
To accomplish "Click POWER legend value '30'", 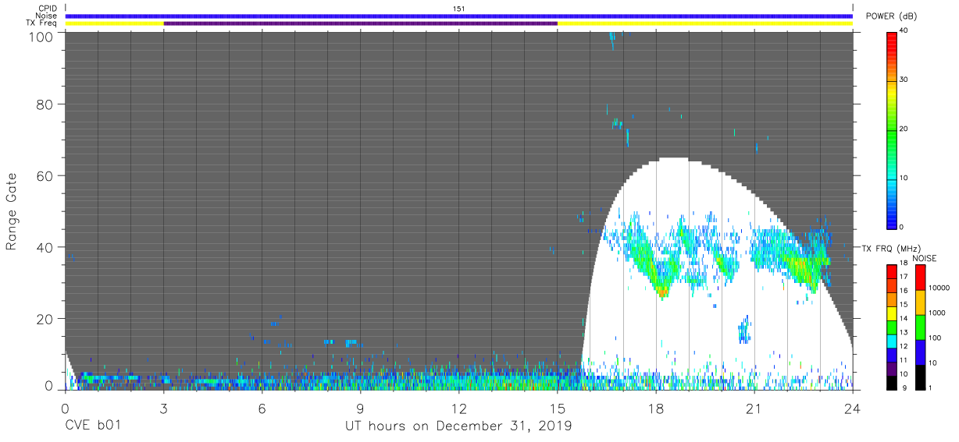I will pyautogui.click(x=903, y=80).
